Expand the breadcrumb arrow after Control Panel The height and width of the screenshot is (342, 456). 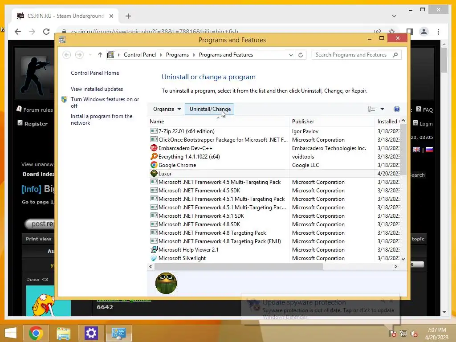[161, 55]
